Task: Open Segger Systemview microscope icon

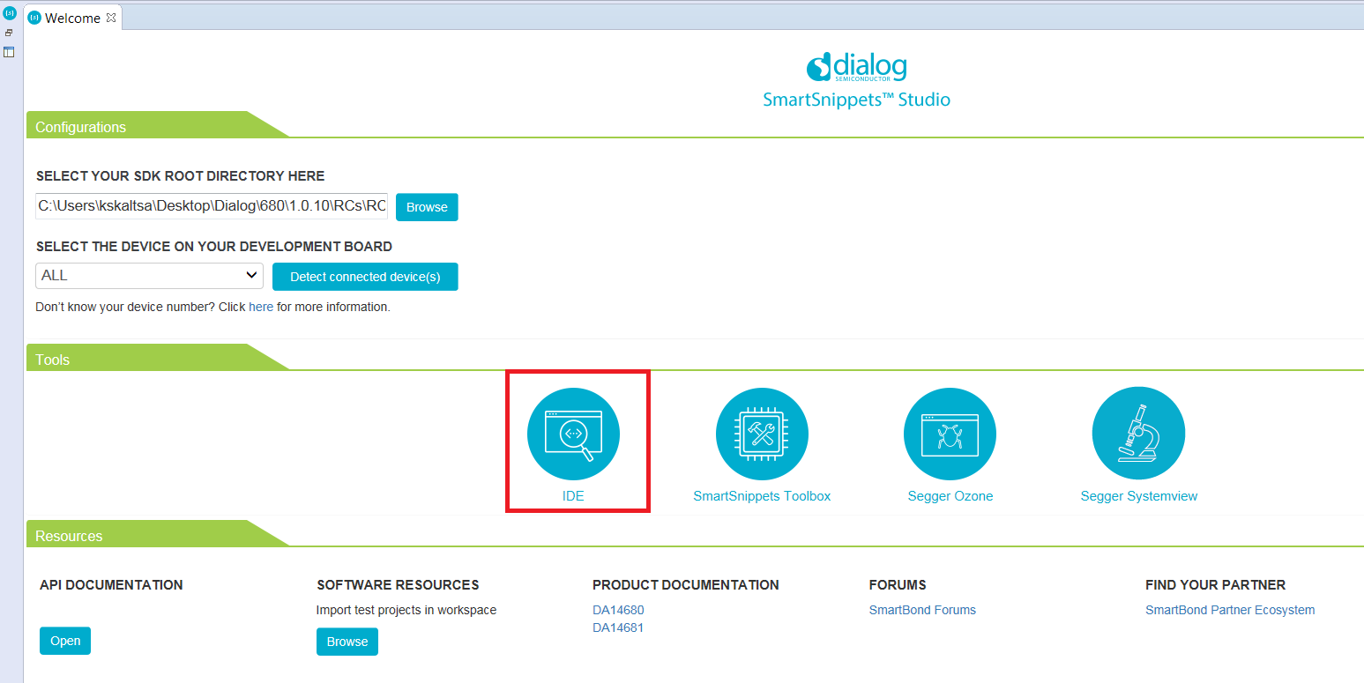Action: pyautogui.click(x=1138, y=434)
